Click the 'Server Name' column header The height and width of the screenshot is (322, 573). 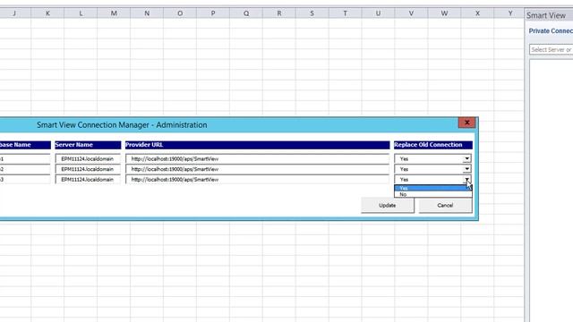click(x=88, y=145)
